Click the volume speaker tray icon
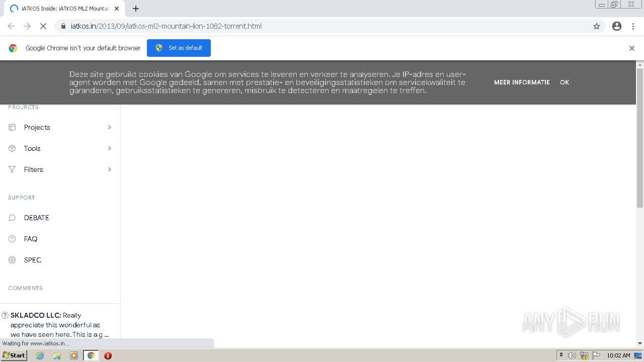Image resolution: width=644 pixels, height=362 pixels. coord(572,355)
